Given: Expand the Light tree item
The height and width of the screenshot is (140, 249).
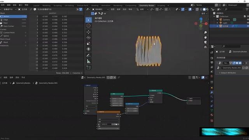Looking at the screenshot, I should 217,23.
